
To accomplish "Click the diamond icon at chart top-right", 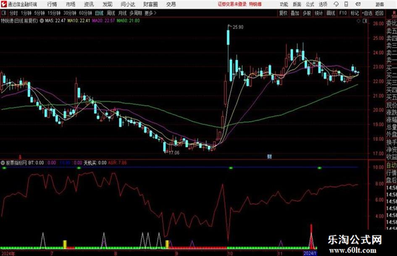I will 358,21.
